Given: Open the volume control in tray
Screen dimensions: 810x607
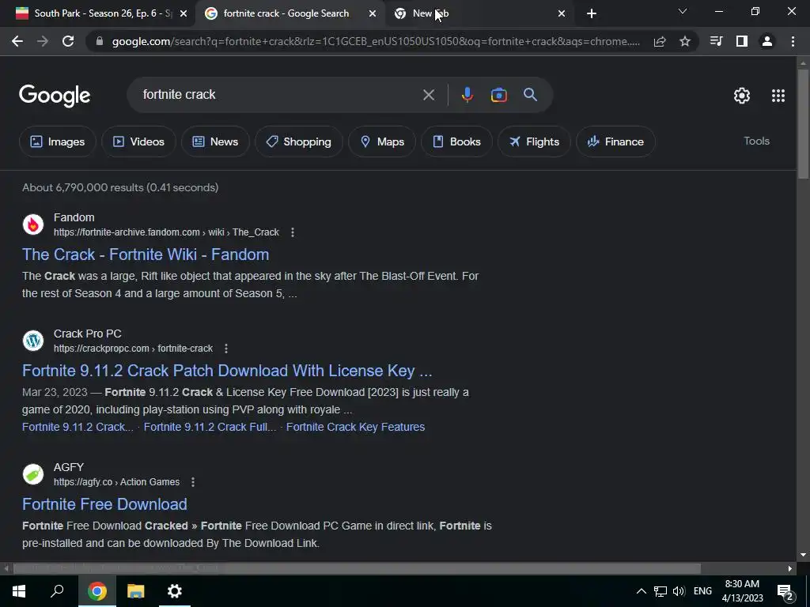Looking at the screenshot, I should (x=679, y=591).
